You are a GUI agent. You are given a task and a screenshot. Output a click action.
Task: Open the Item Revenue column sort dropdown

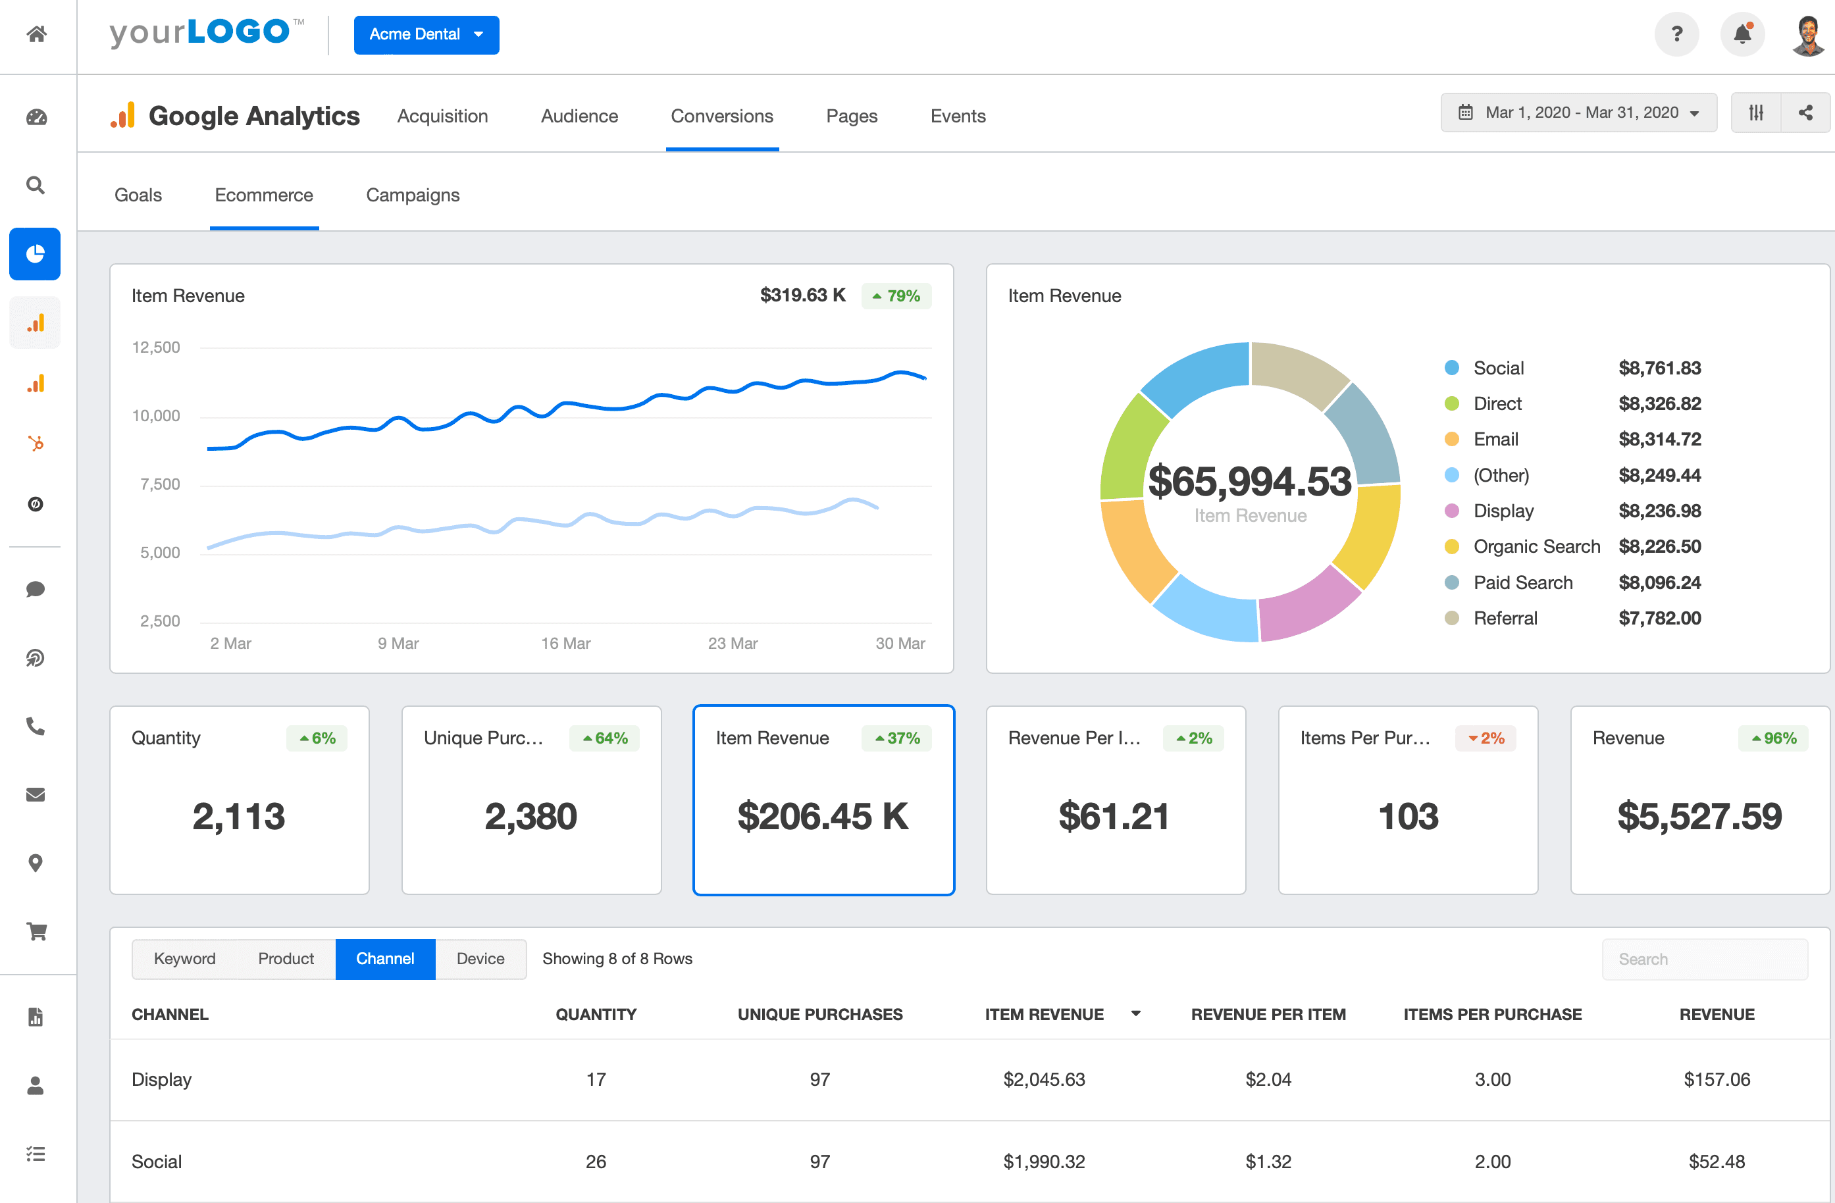(x=1133, y=1014)
